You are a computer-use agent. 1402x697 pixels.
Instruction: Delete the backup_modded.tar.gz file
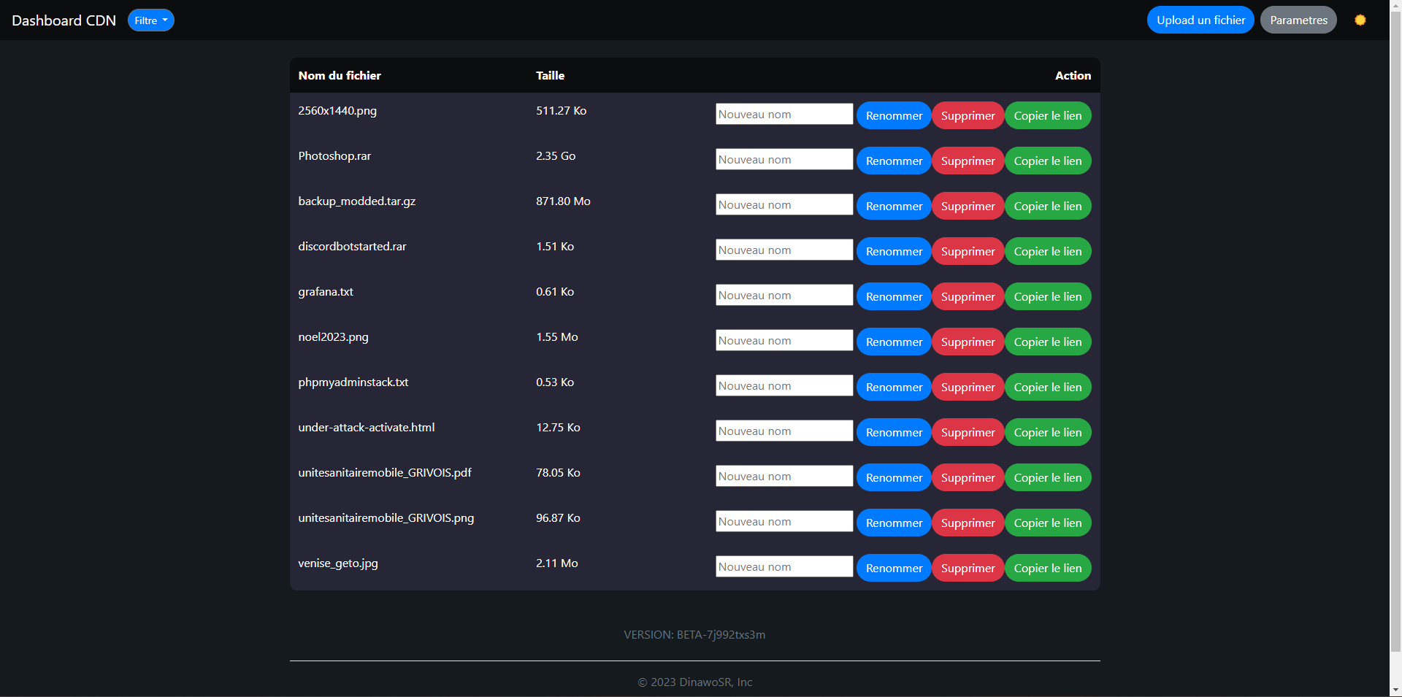[967, 207]
